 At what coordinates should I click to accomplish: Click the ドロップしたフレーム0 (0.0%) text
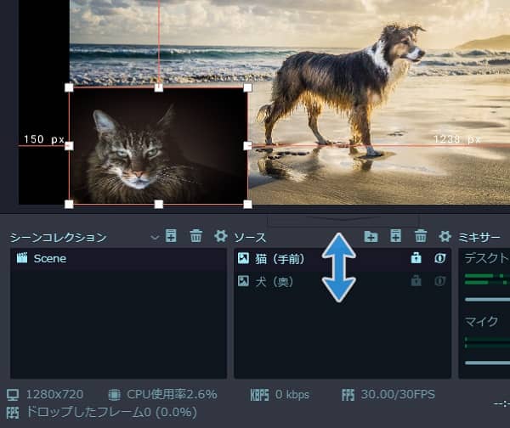tap(111, 413)
